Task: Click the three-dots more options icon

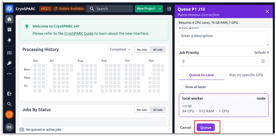Action: (x=9, y=73)
